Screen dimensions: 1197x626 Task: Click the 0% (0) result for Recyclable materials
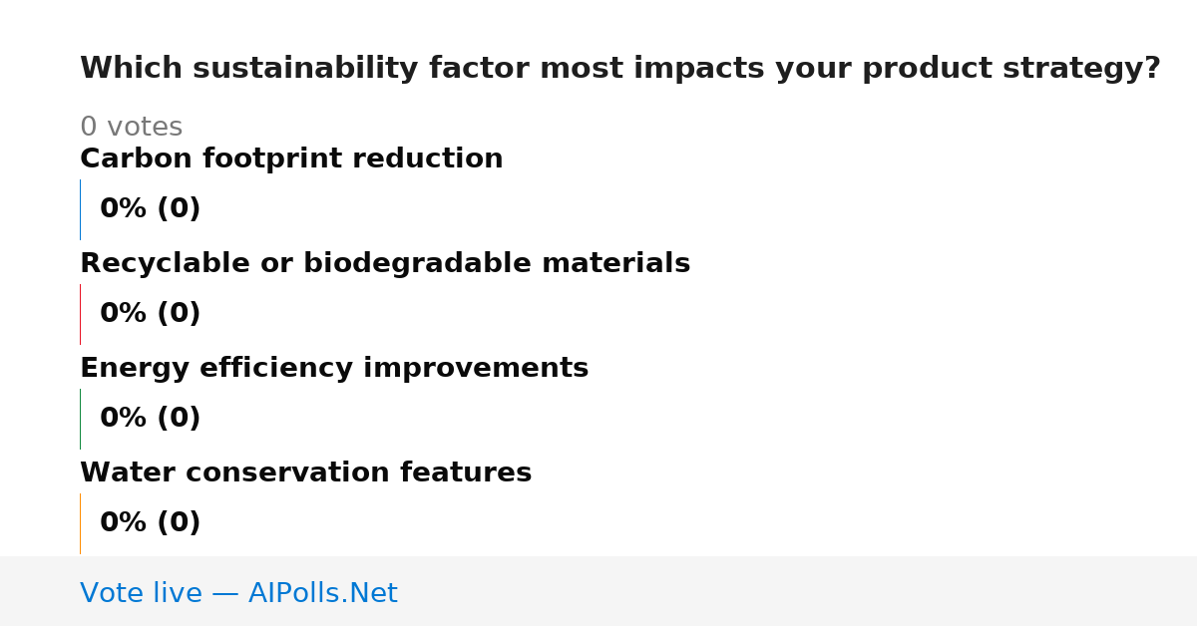tap(151, 314)
